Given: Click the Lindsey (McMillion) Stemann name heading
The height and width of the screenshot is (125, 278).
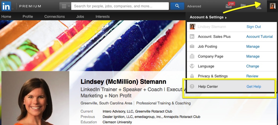Looking at the screenshot, I should tap(123, 82).
